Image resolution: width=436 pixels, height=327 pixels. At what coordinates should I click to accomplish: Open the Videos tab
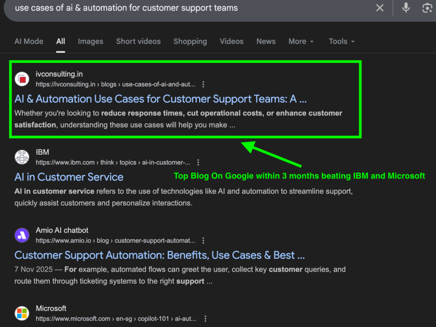point(232,41)
